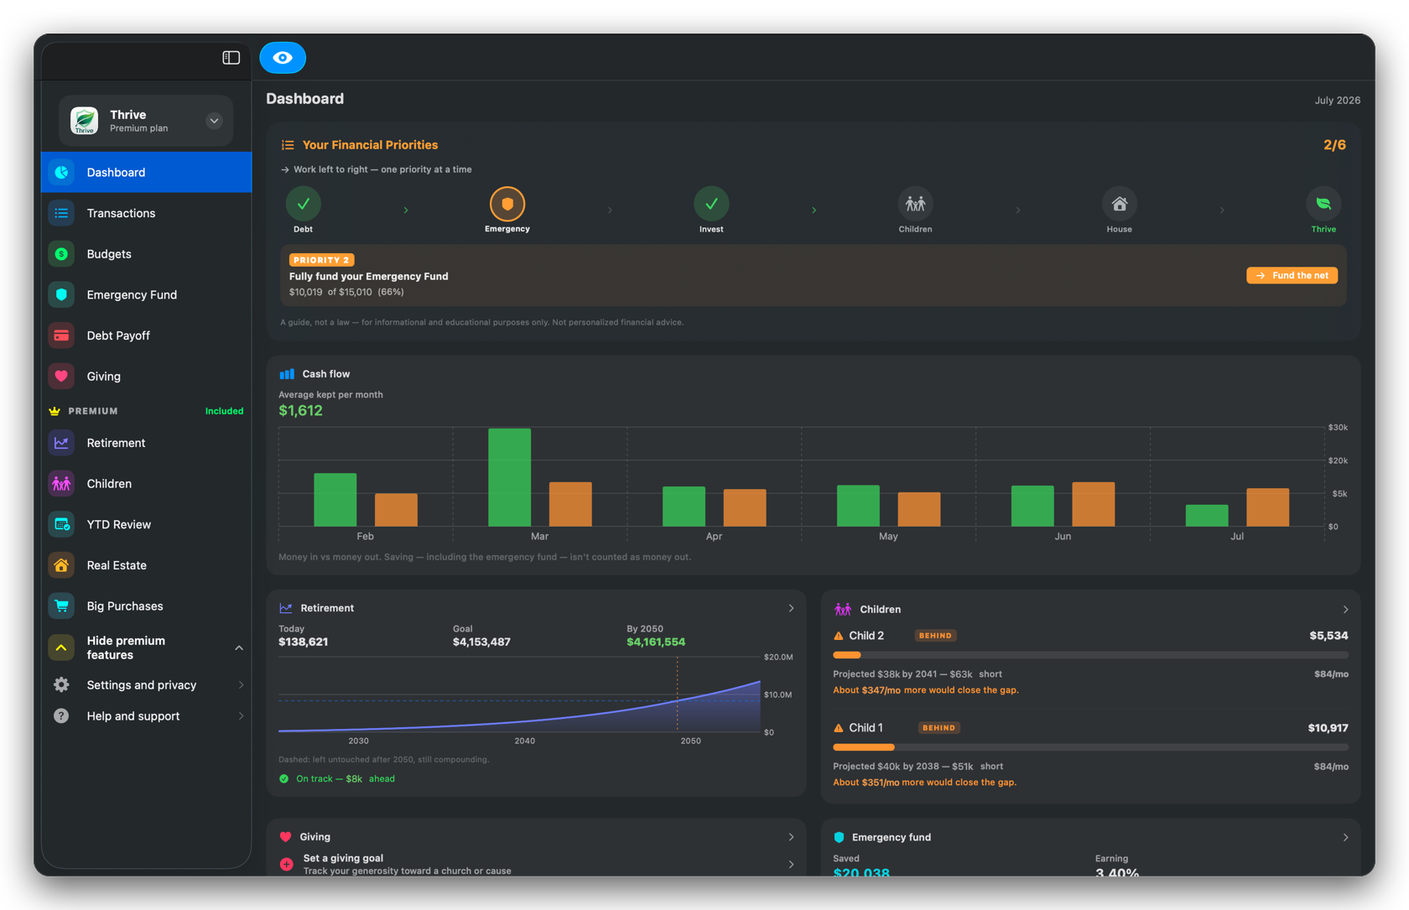
Task: Click the Premium crown icon
Action: [x=55, y=411]
